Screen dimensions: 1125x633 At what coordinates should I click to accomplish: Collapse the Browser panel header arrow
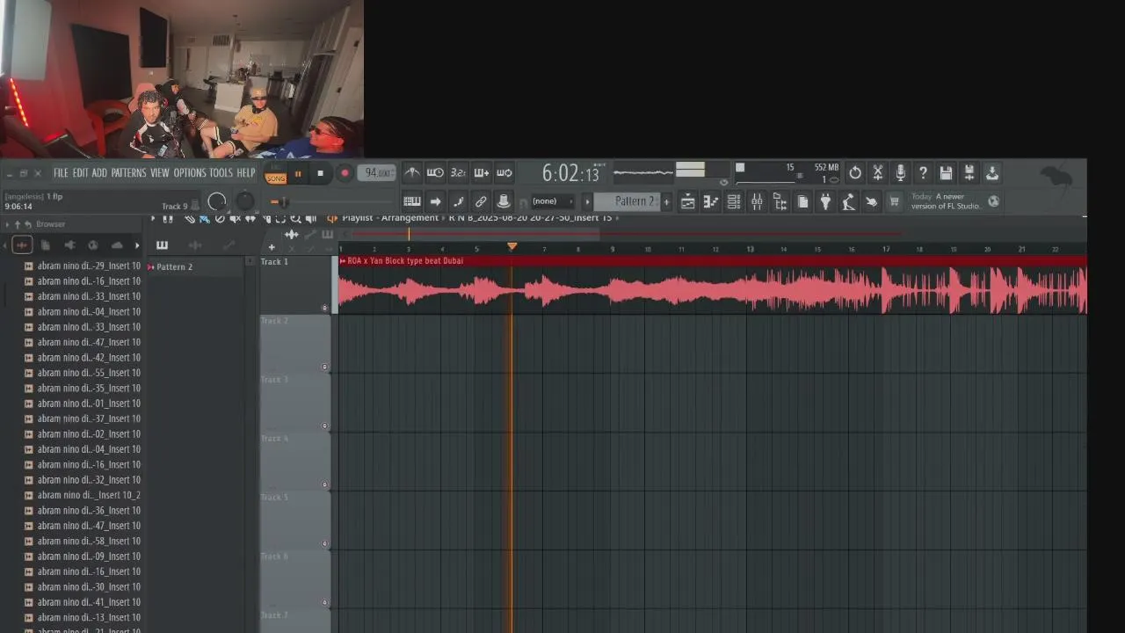coord(7,224)
